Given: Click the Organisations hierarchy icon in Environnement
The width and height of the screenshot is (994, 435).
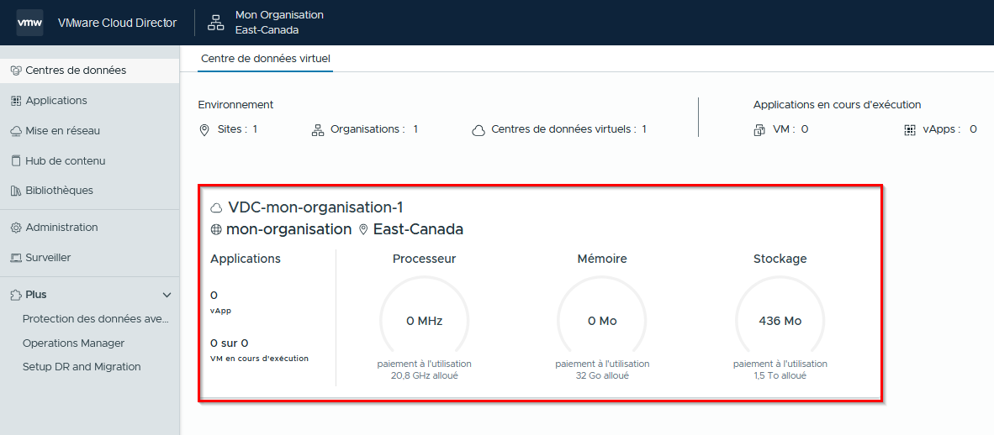Looking at the screenshot, I should tap(318, 130).
